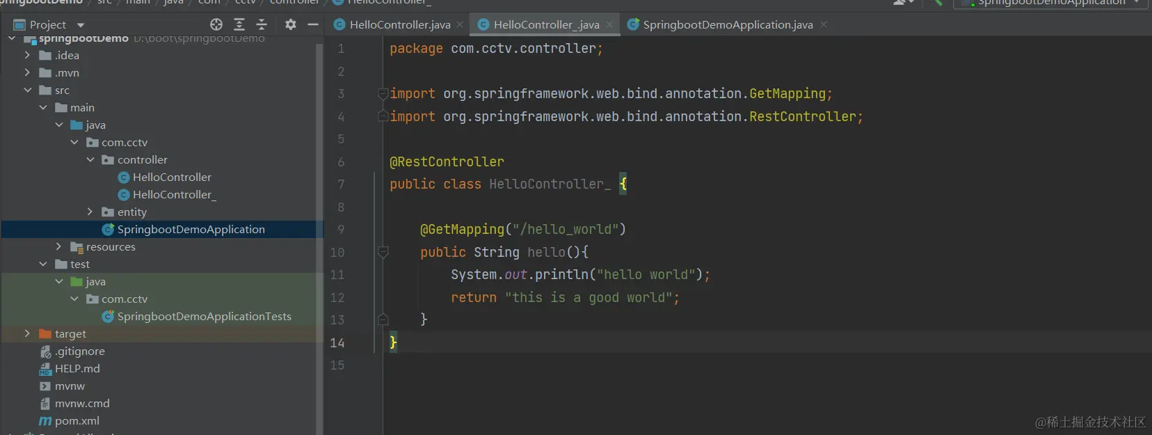Click the class name HelloController_ in code
Screen dimensions: 1152x435
[550, 184]
